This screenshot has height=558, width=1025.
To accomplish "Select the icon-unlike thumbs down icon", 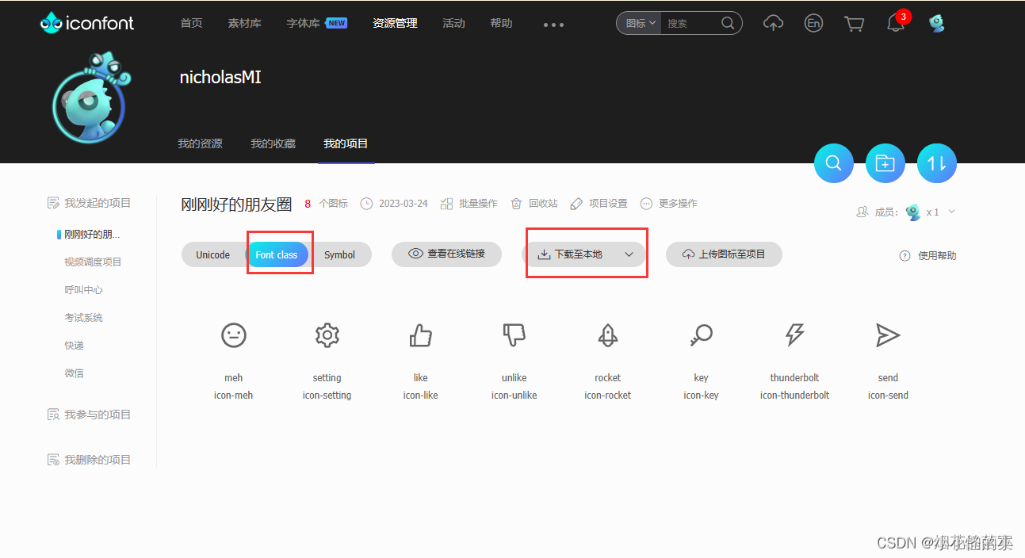I will [x=514, y=334].
